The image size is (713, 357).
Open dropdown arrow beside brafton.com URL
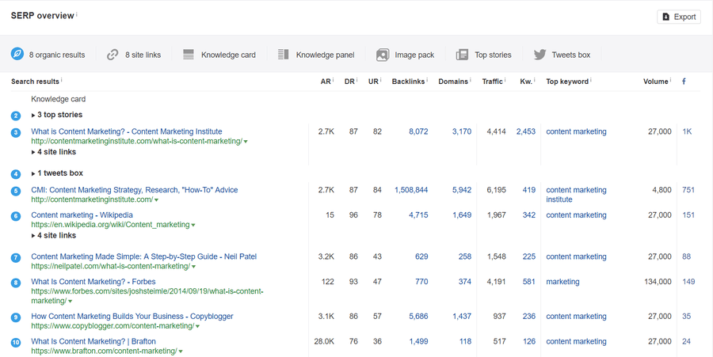(181, 351)
